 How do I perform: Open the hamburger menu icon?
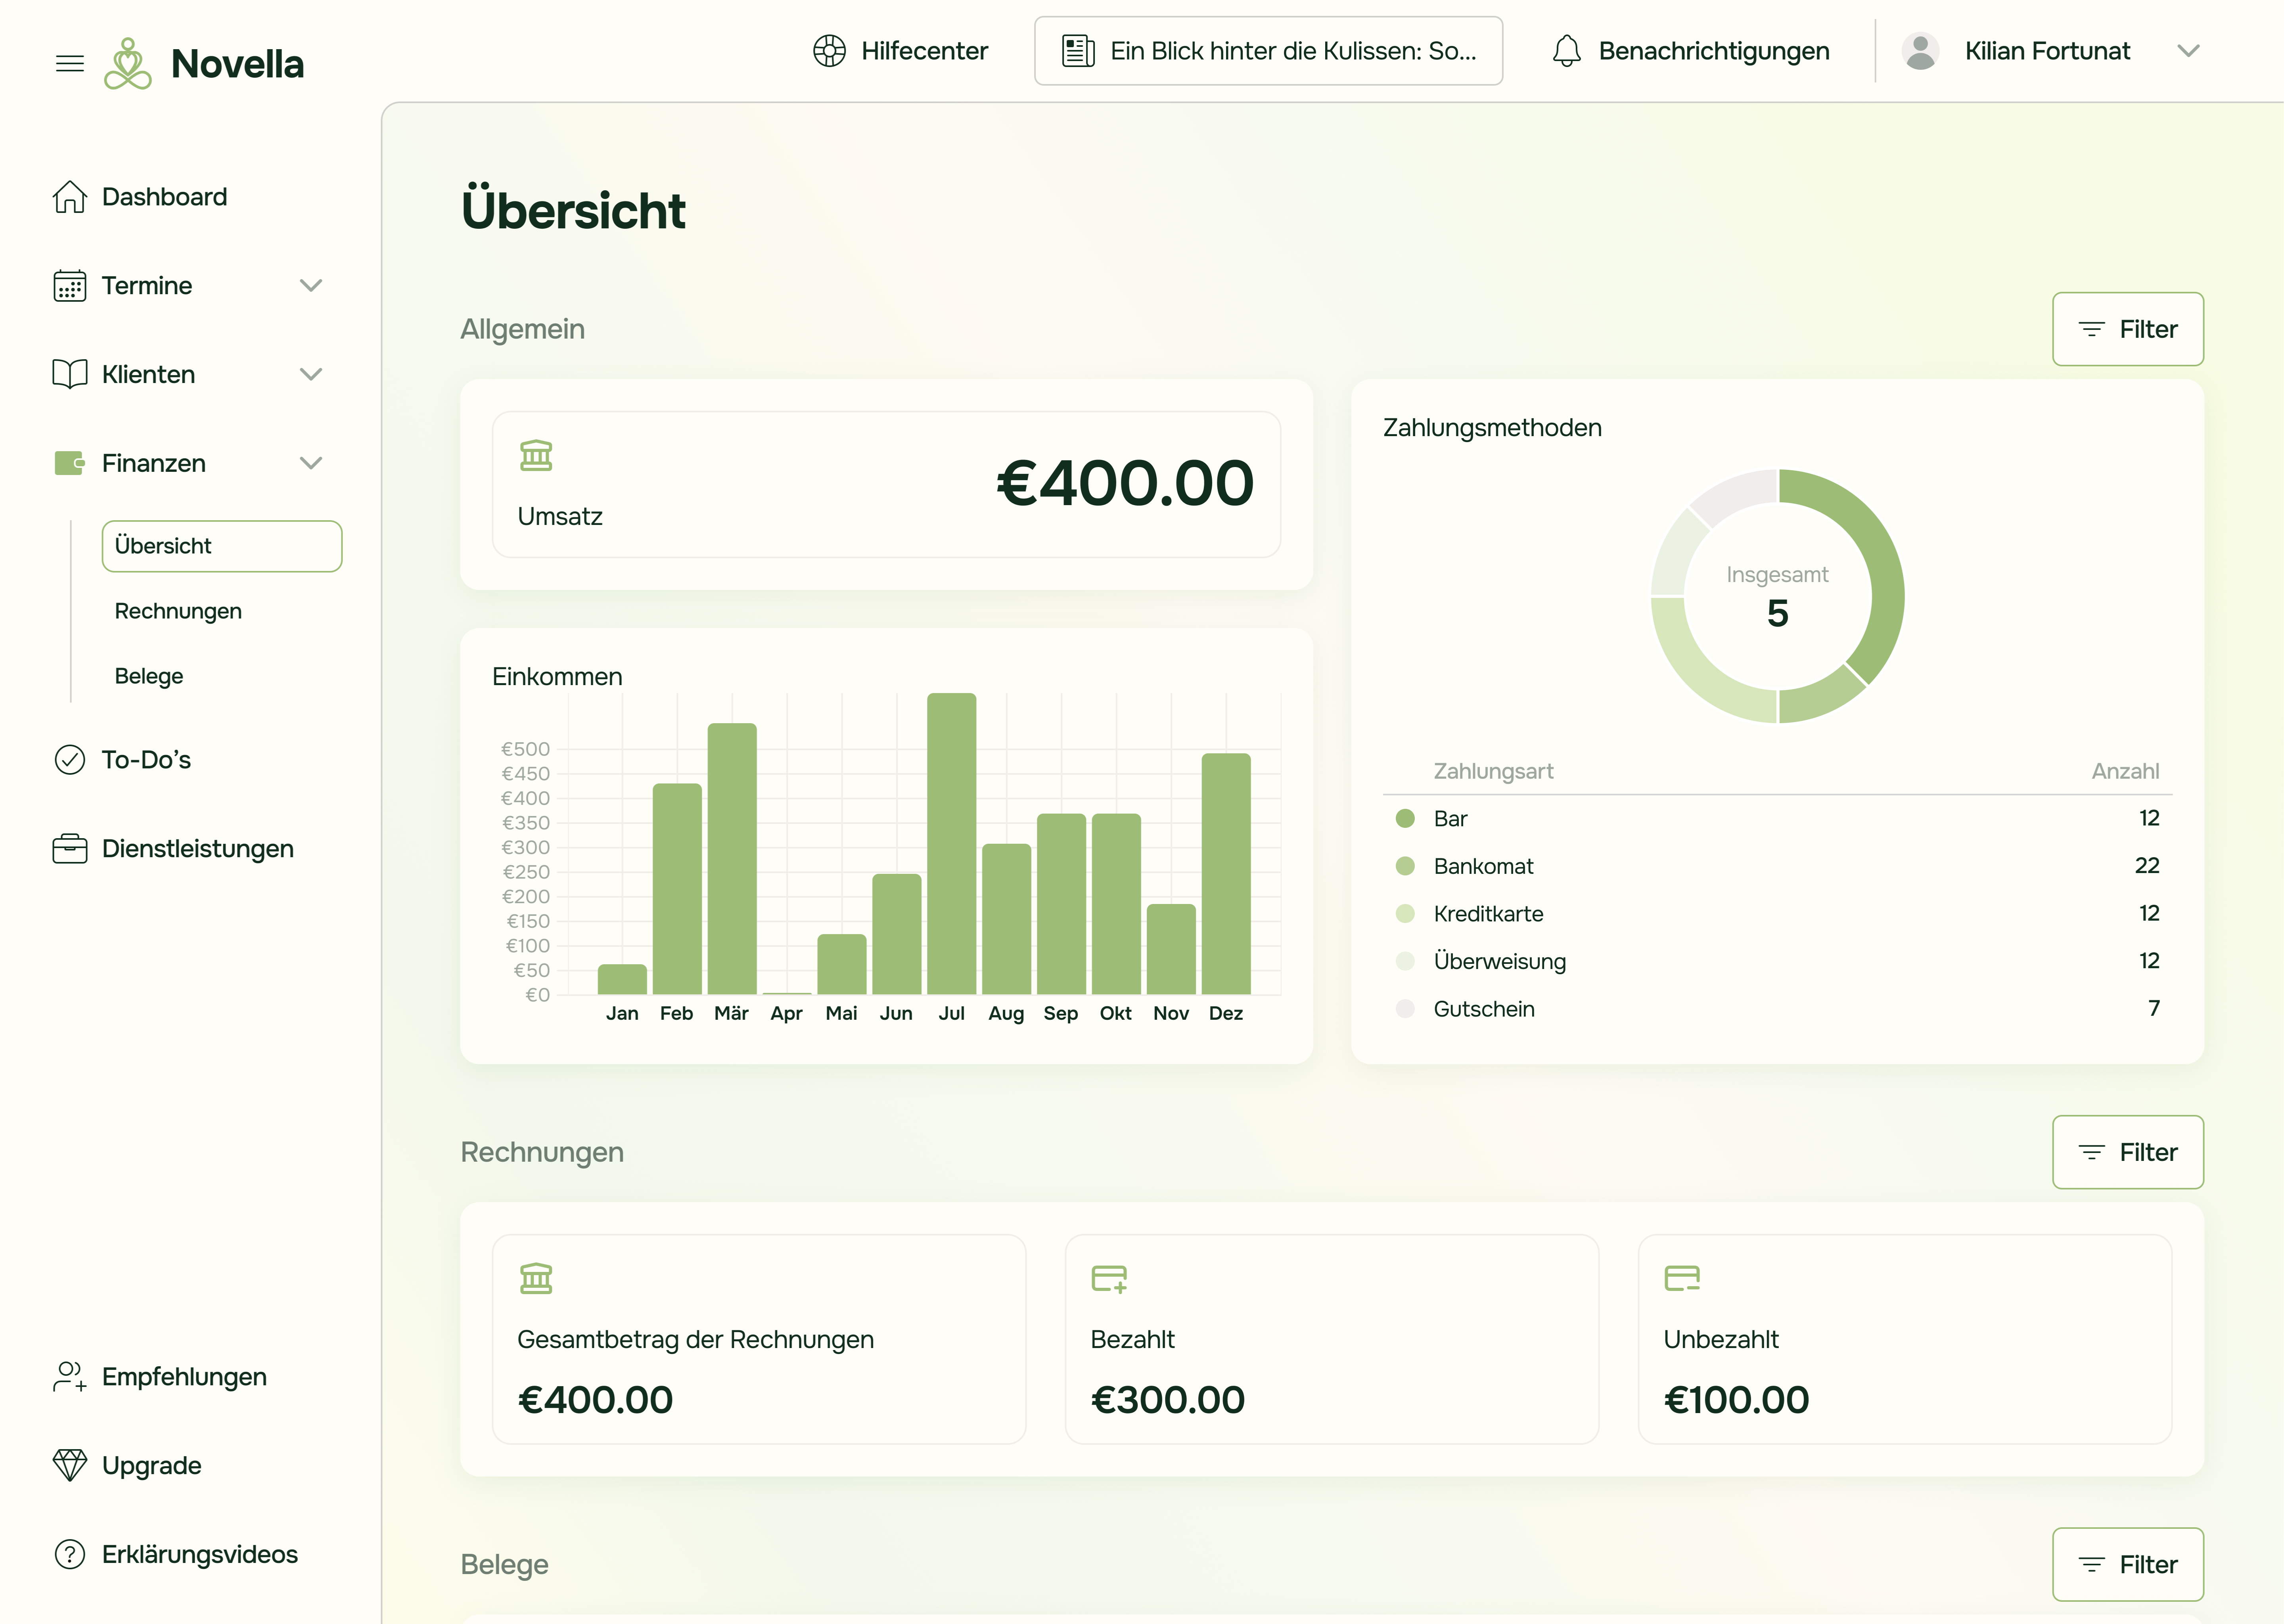click(70, 64)
